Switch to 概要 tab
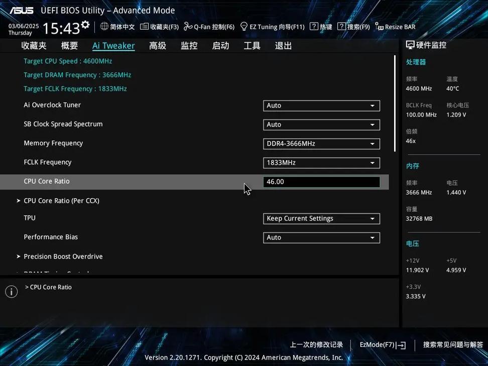The height and width of the screenshot is (366, 488). (x=69, y=46)
